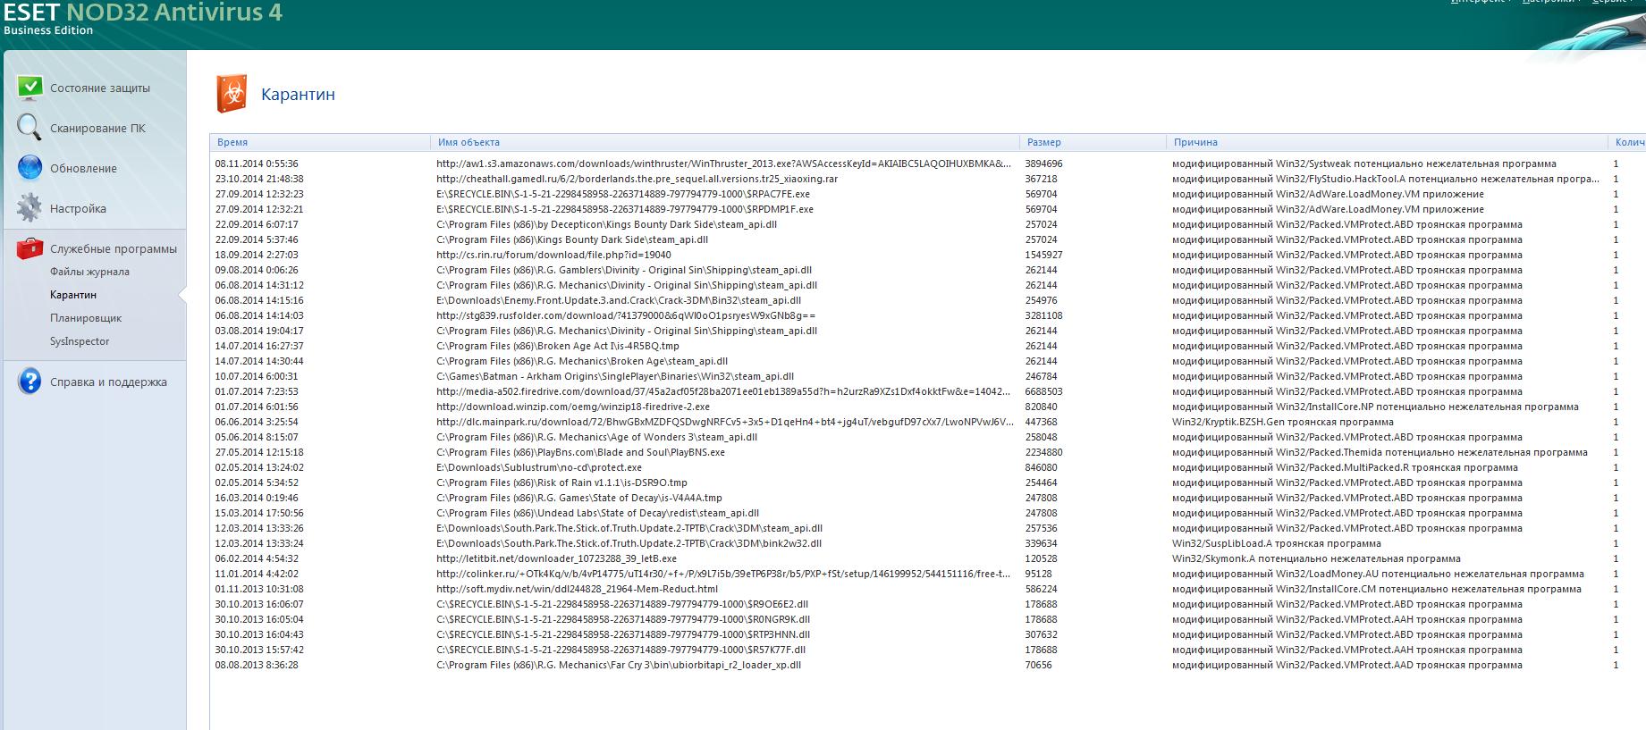
Task: Sort by Время column header
Action: 320,142
